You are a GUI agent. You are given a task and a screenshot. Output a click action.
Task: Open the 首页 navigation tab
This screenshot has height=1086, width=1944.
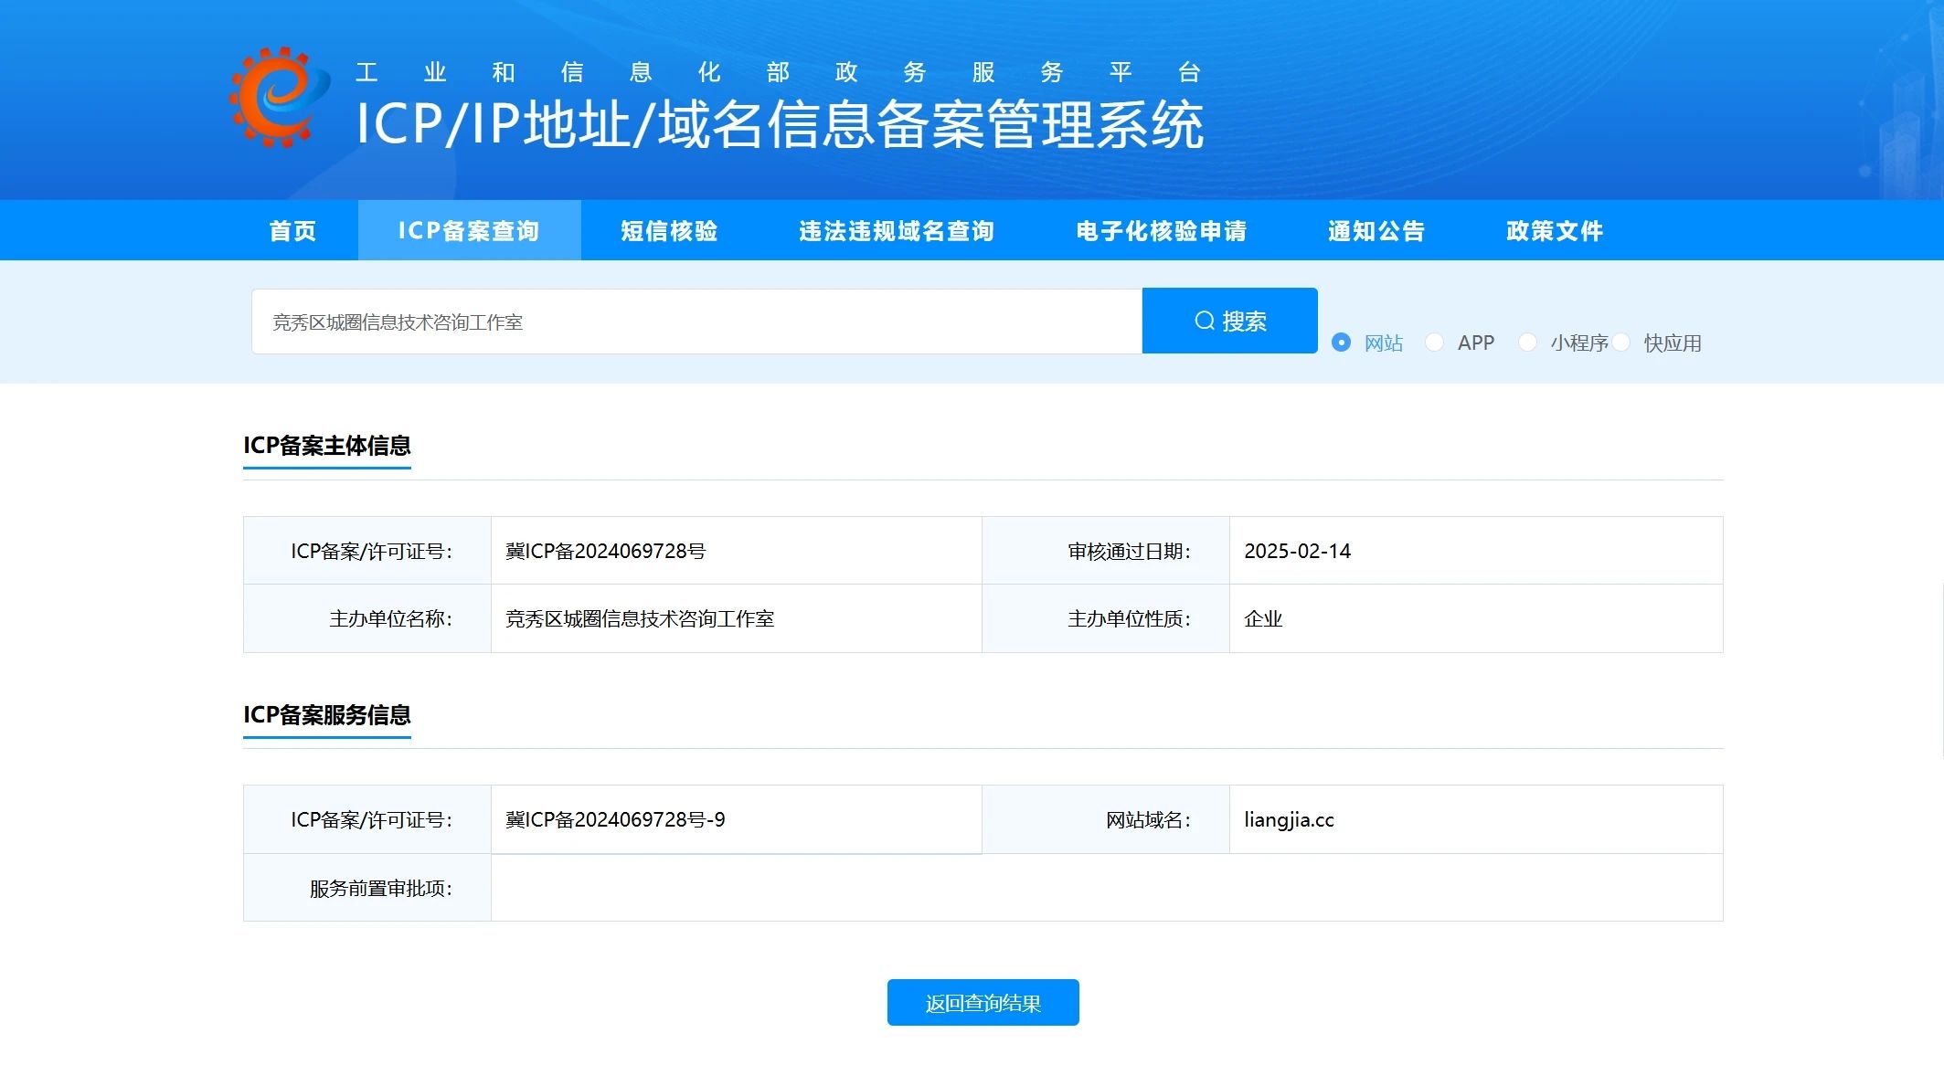pos(292,230)
